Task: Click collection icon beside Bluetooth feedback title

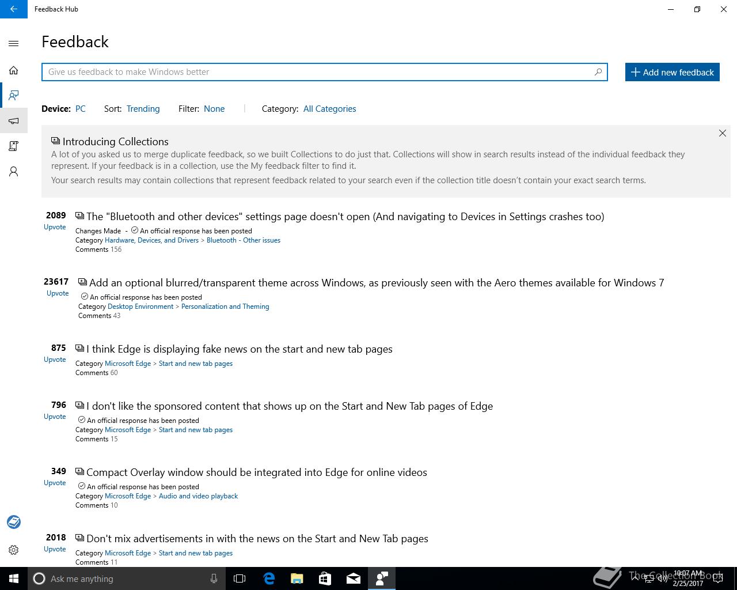Action: (x=80, y=216)
